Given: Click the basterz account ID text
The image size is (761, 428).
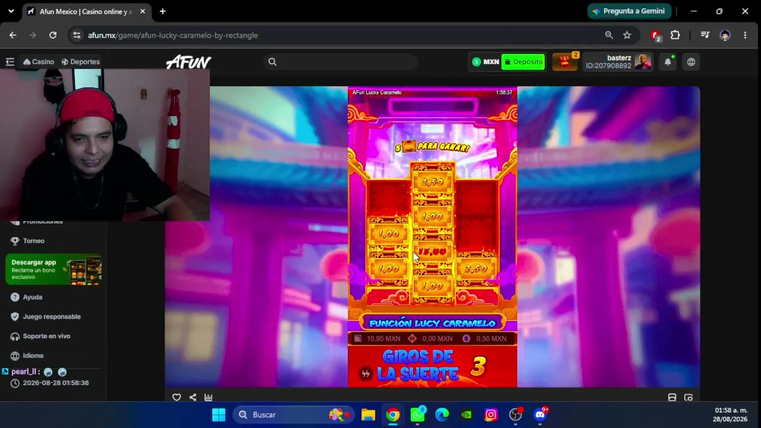Looking at the screenshot, I should [x=608, y=66].
